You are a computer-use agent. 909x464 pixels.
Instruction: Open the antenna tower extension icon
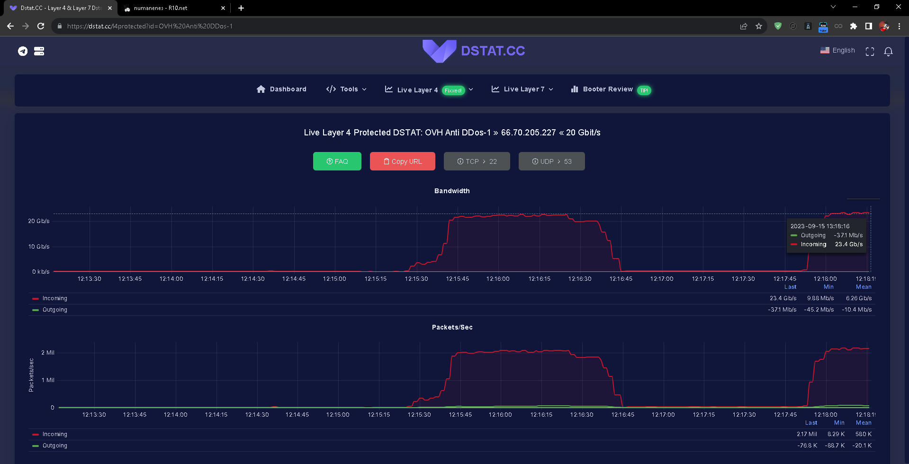coord(808,26)
